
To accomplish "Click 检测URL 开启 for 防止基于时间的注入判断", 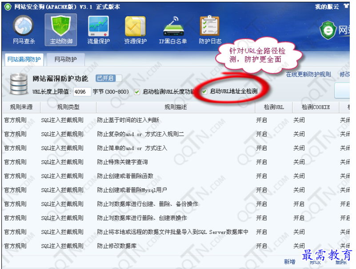I will point(261,120).
